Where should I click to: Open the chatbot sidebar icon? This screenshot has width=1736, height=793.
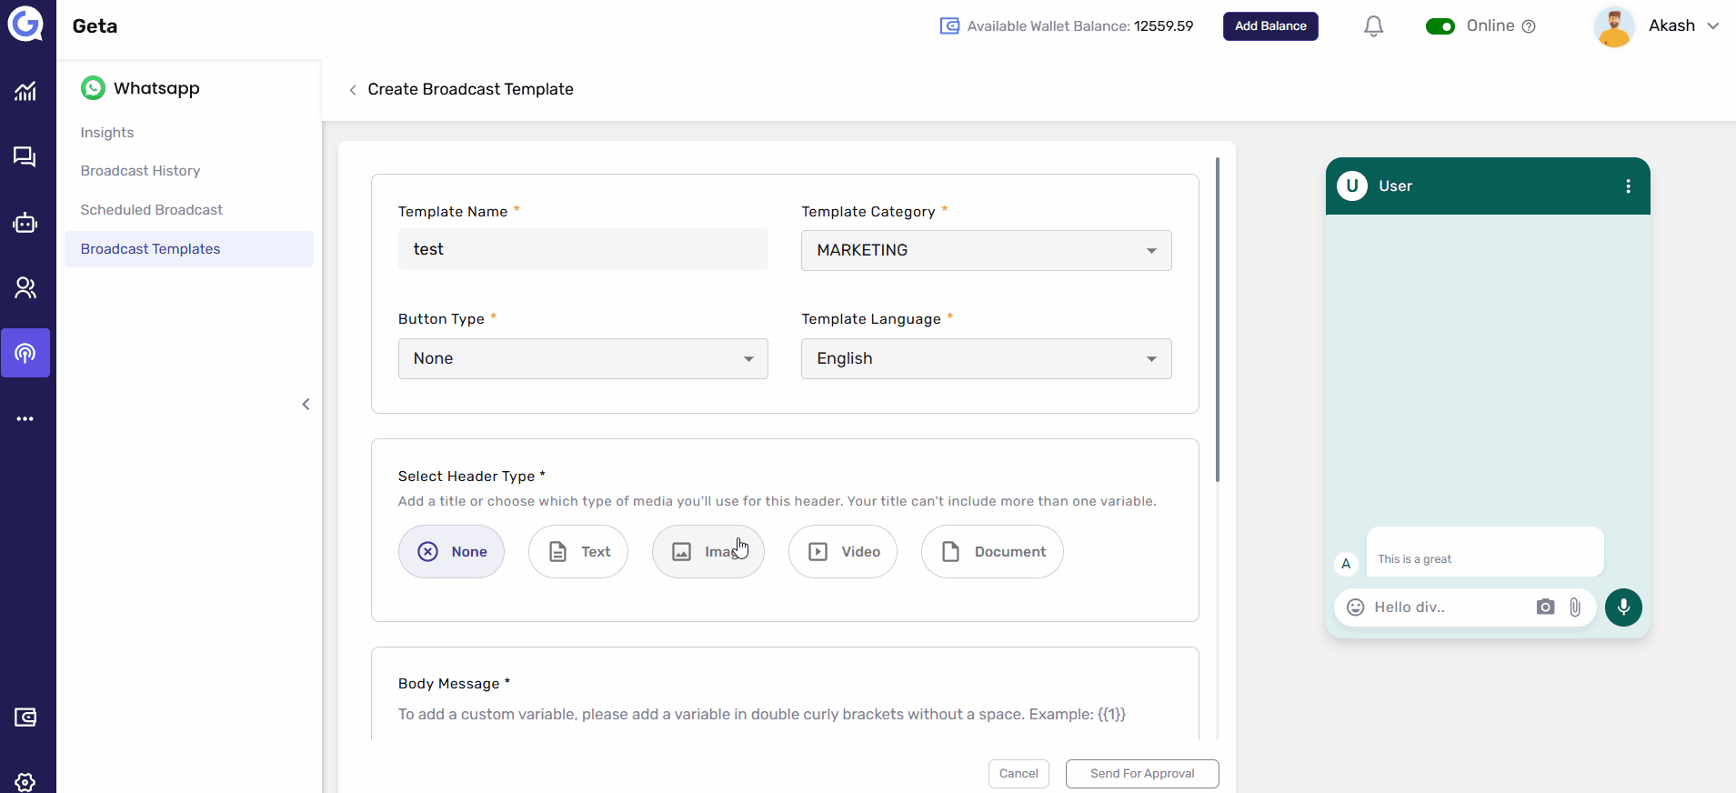tap(25, 223)
